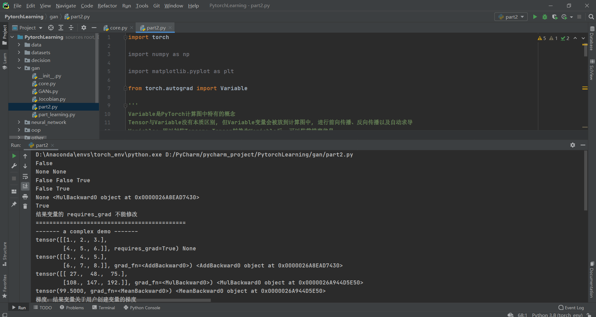Click the Python 3.8 interpreter status widget
Screen dimensions: 596x317
557,315
